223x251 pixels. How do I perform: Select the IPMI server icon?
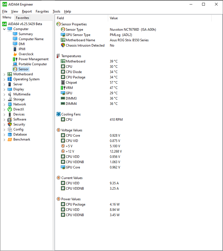(x=15, y=49)
